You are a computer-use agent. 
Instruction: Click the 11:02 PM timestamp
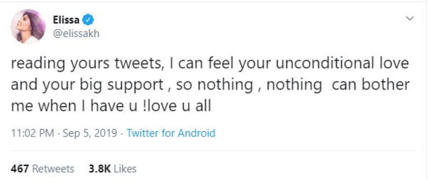(x=32, y=134)
